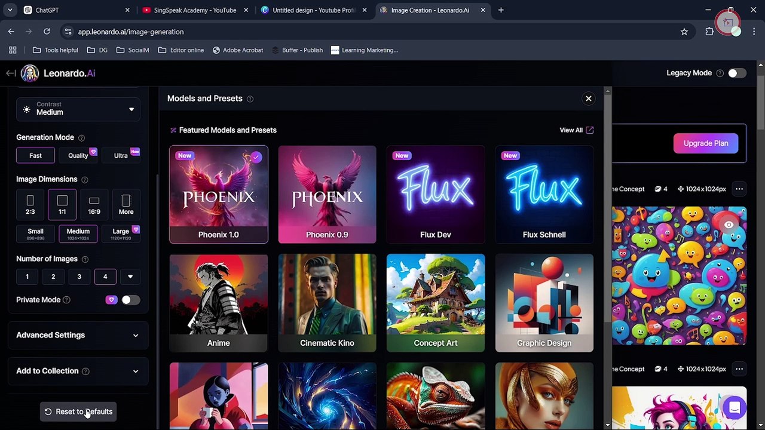Show Number of Images help info

coord(85,259)
